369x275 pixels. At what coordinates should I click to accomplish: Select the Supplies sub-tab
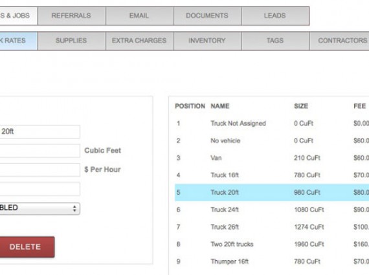[x=71, y=41]
